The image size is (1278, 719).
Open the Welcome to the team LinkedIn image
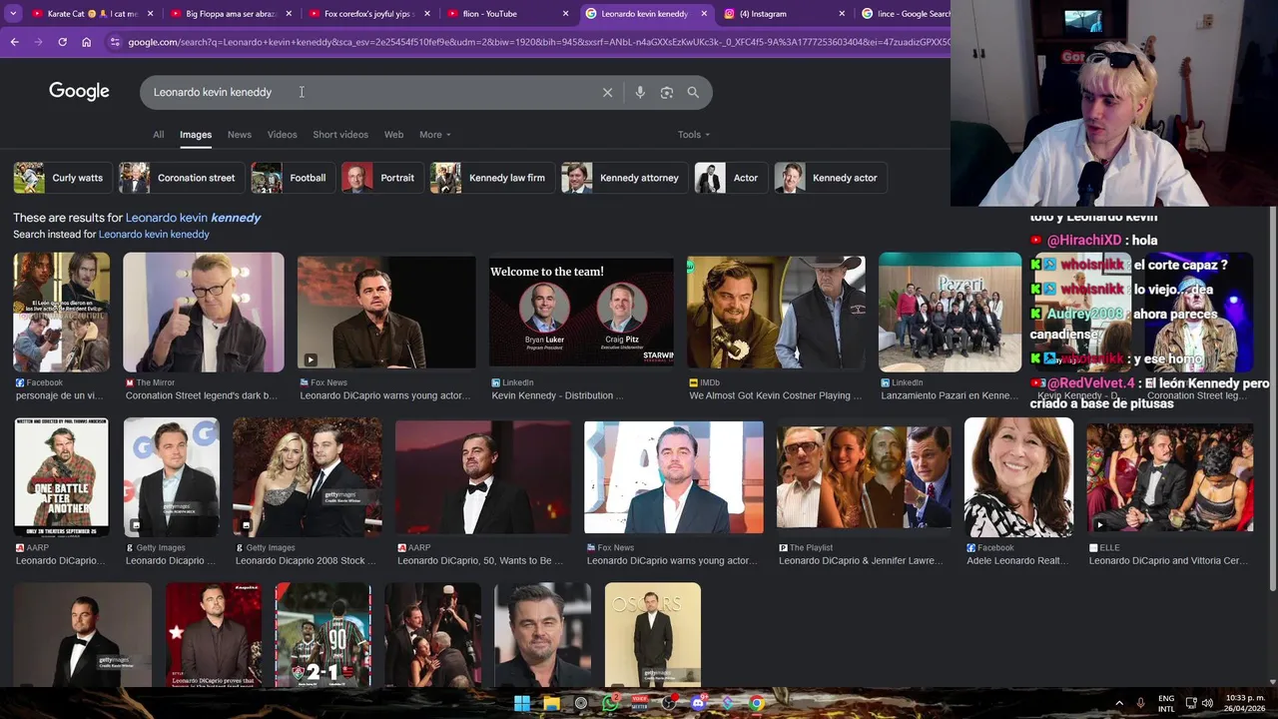click(581, 312)
